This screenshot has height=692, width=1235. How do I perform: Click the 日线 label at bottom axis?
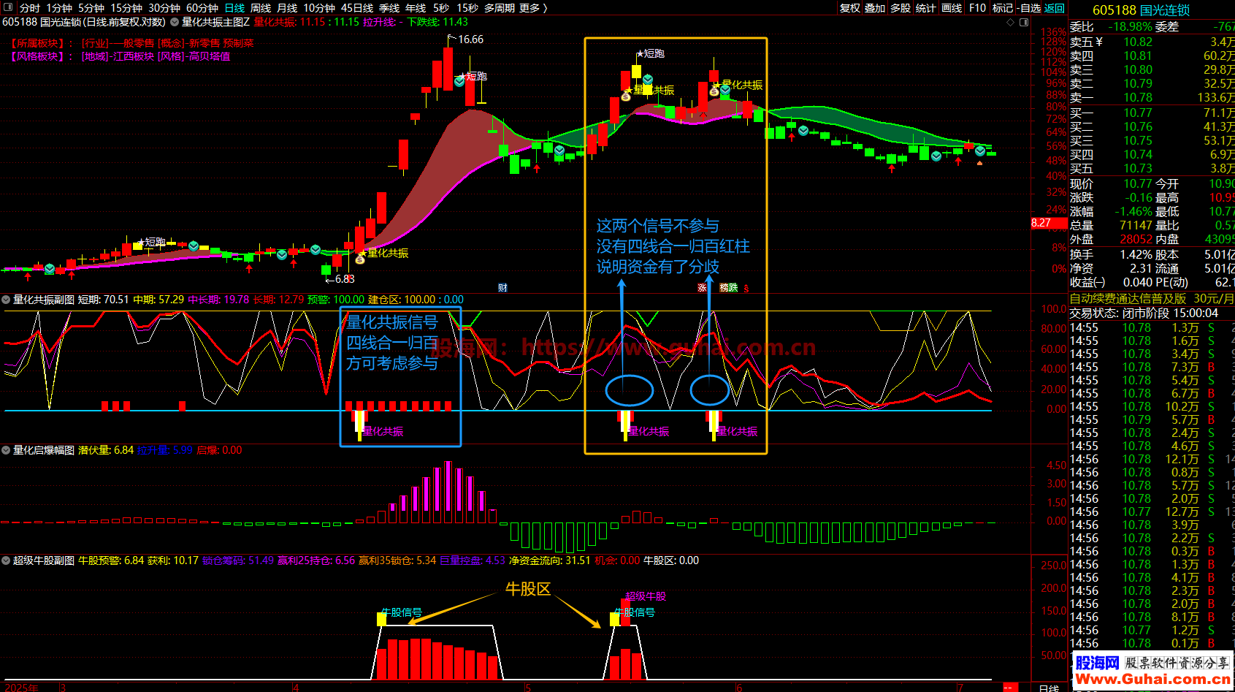[x=1049, y=688]
